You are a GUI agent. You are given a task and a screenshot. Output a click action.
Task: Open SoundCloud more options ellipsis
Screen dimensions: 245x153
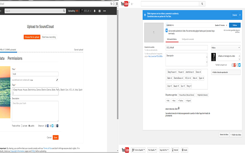tap(104, 11)
